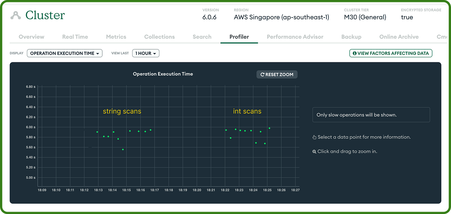Go to the Real Time tab
Image resolution: width=451 pixels, height=214 pixels.
click(75, 37)
